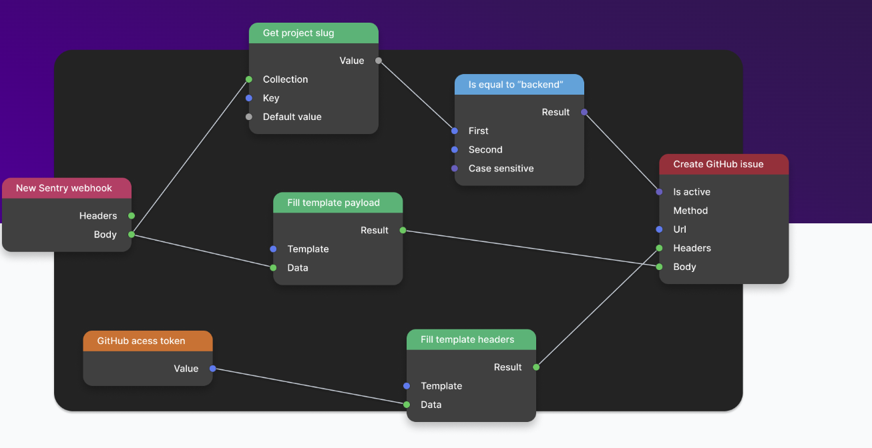872x448 pixels.
Task: Click the Url input port on Create GitHub issue
Action: (659, 229)
